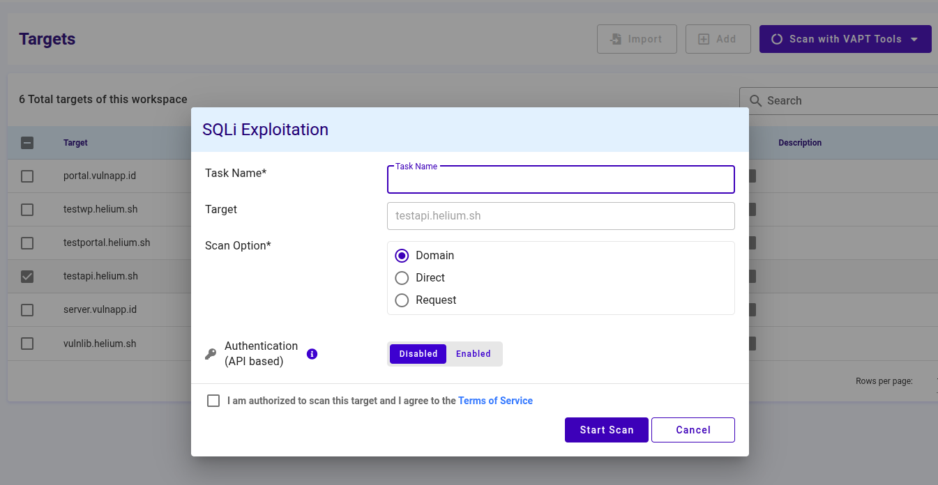The width and height of the screenshot is (938, 485).
Task: Click the Start Scan button
Action: click(x=606, y=430)
